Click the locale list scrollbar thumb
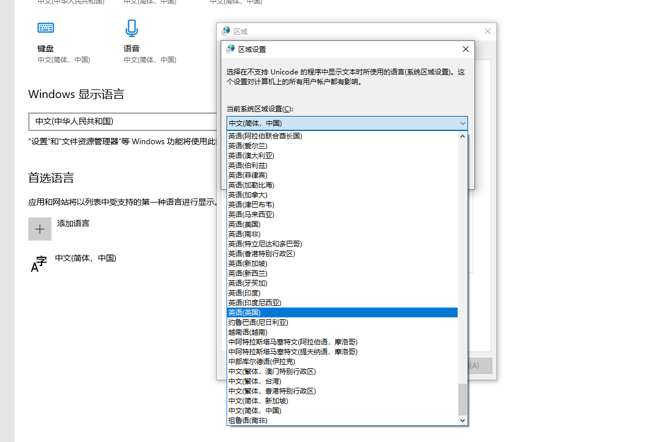653x442 pixels. coord(462,399)
